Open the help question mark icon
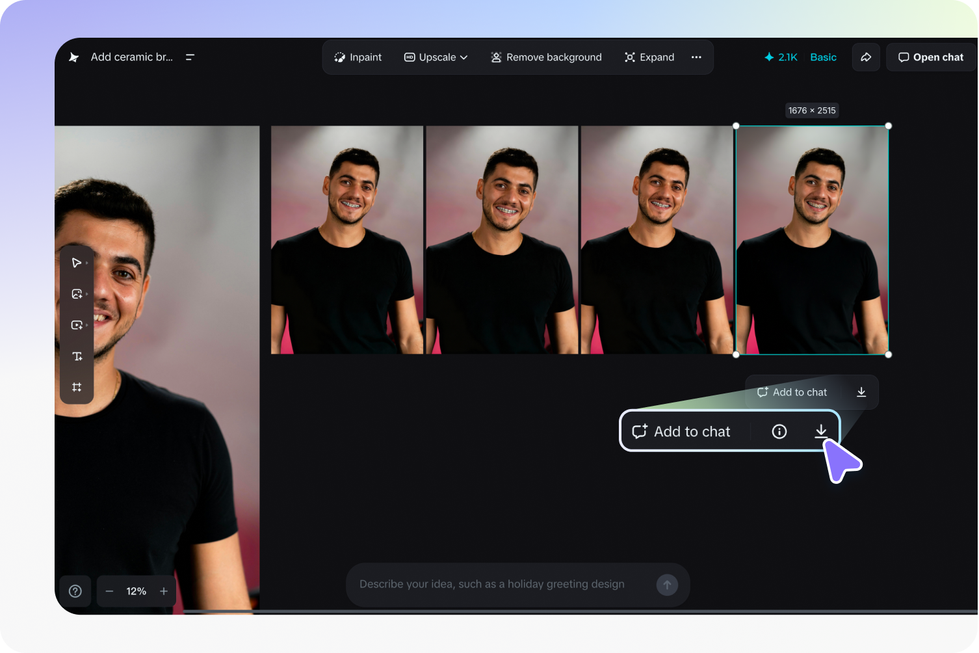Screen dimensions: 979x653 click(x=75, y=591)
